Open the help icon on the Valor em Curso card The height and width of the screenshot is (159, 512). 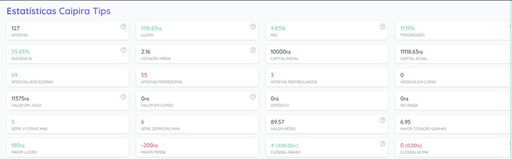(253, 97)
